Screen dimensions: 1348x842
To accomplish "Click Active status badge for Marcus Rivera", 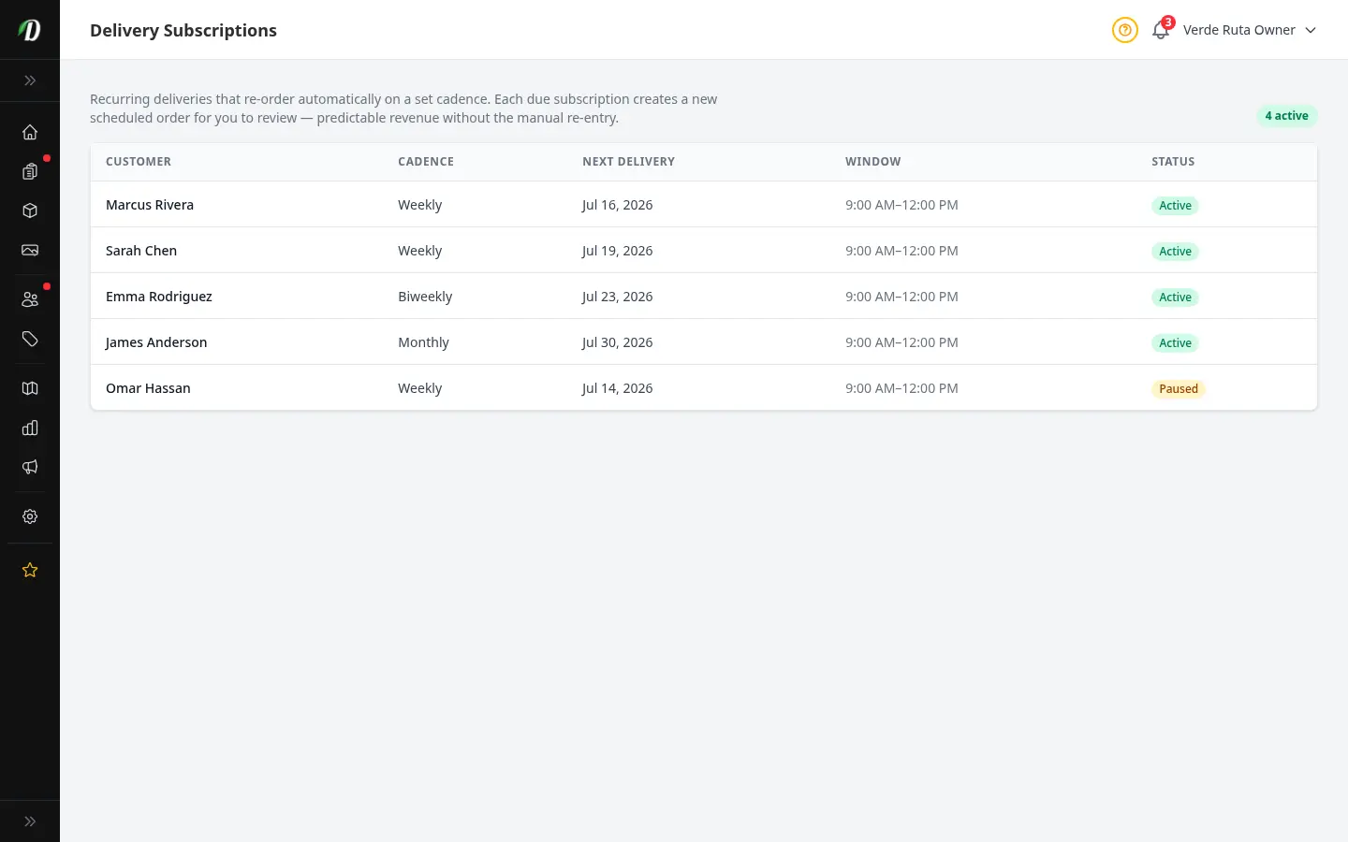I will point(1175,206).
